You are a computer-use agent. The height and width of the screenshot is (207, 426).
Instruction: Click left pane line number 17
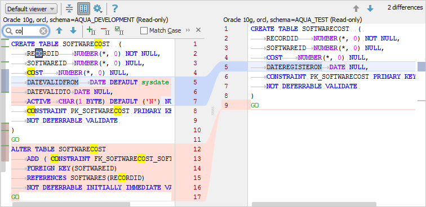(x=197, y=197)
